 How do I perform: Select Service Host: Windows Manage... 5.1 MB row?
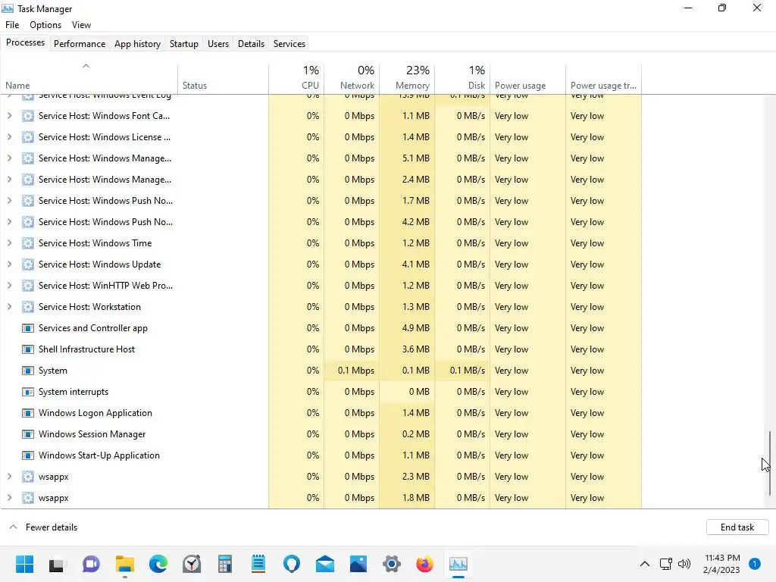click(321, 158)
